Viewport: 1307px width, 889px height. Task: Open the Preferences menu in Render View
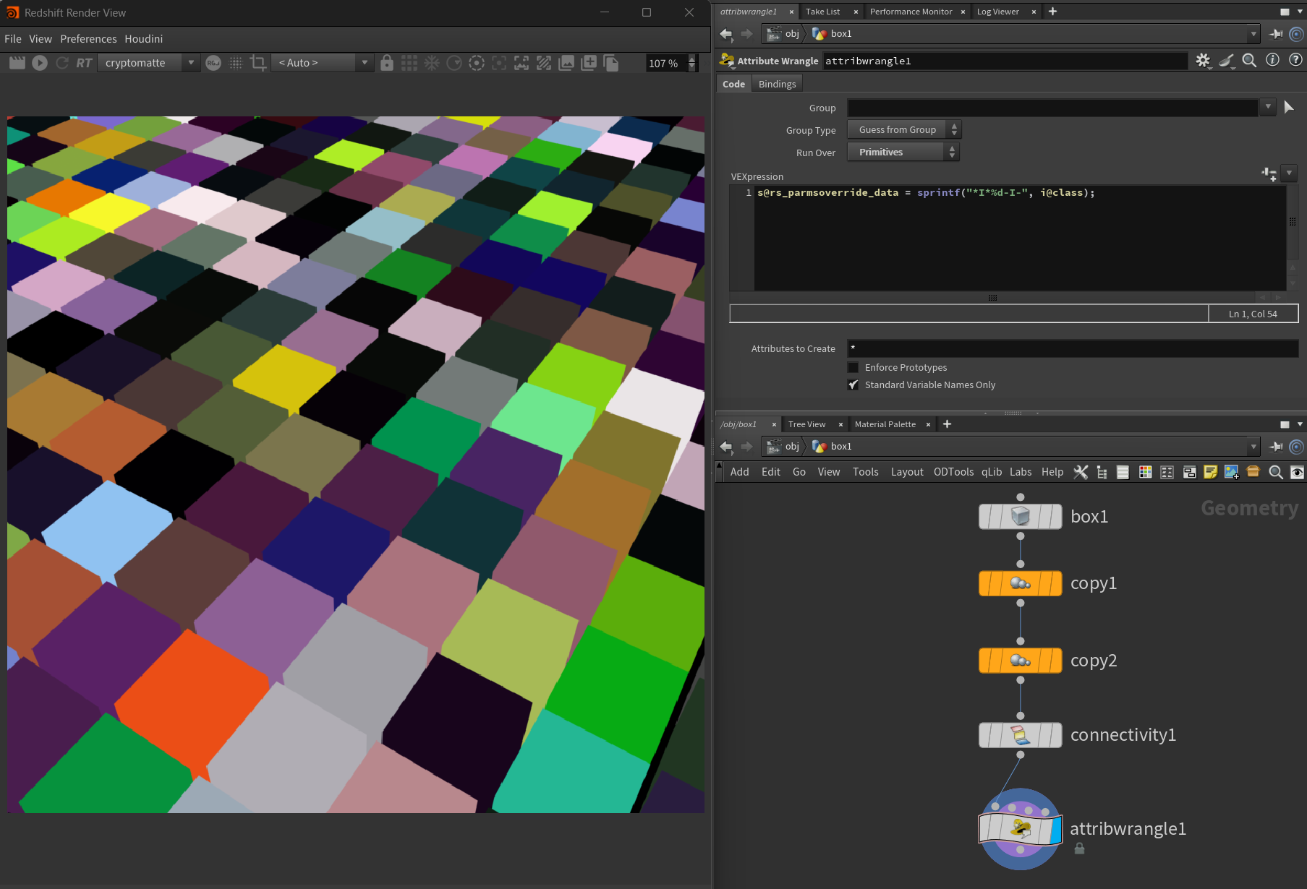[x=88, y=39]
